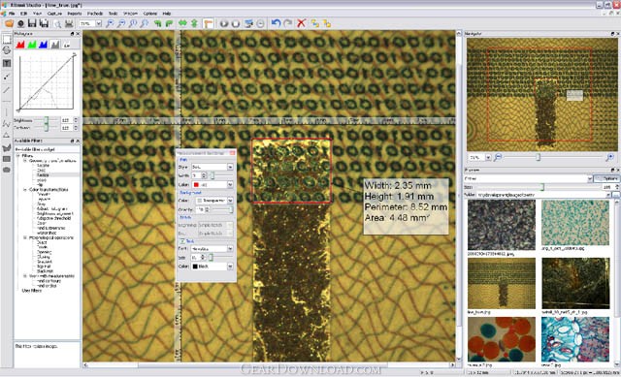
Task: Click the red X delete icon
Action: (302, 23)
